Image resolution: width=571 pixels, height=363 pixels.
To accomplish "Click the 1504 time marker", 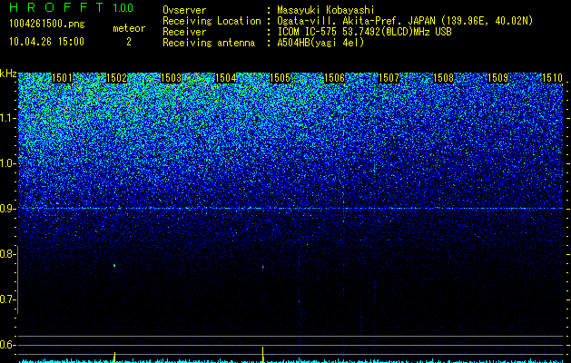I will 225,78.
